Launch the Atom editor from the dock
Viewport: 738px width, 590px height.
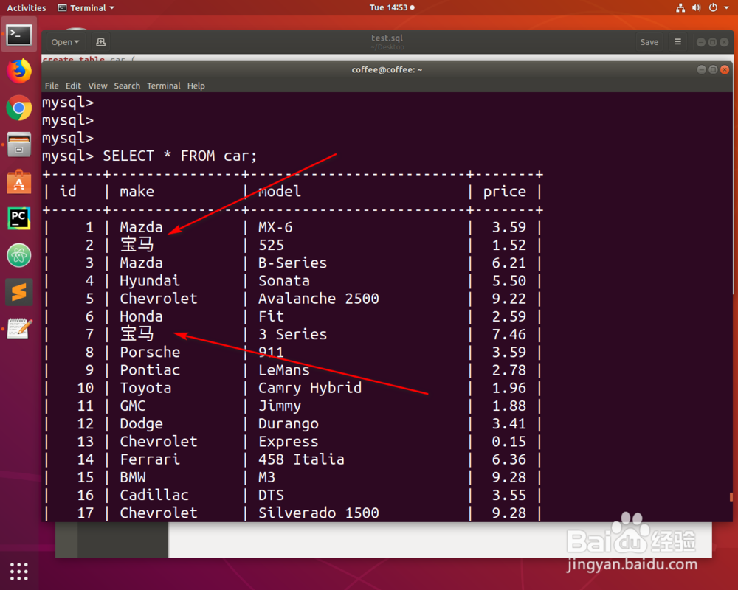pyautogui.click(x=19, y=255)
